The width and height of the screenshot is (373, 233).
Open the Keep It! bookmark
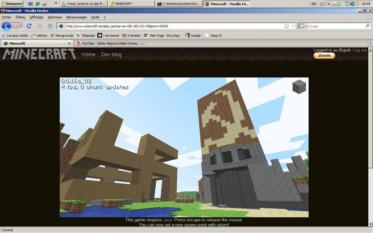point(214,36)
